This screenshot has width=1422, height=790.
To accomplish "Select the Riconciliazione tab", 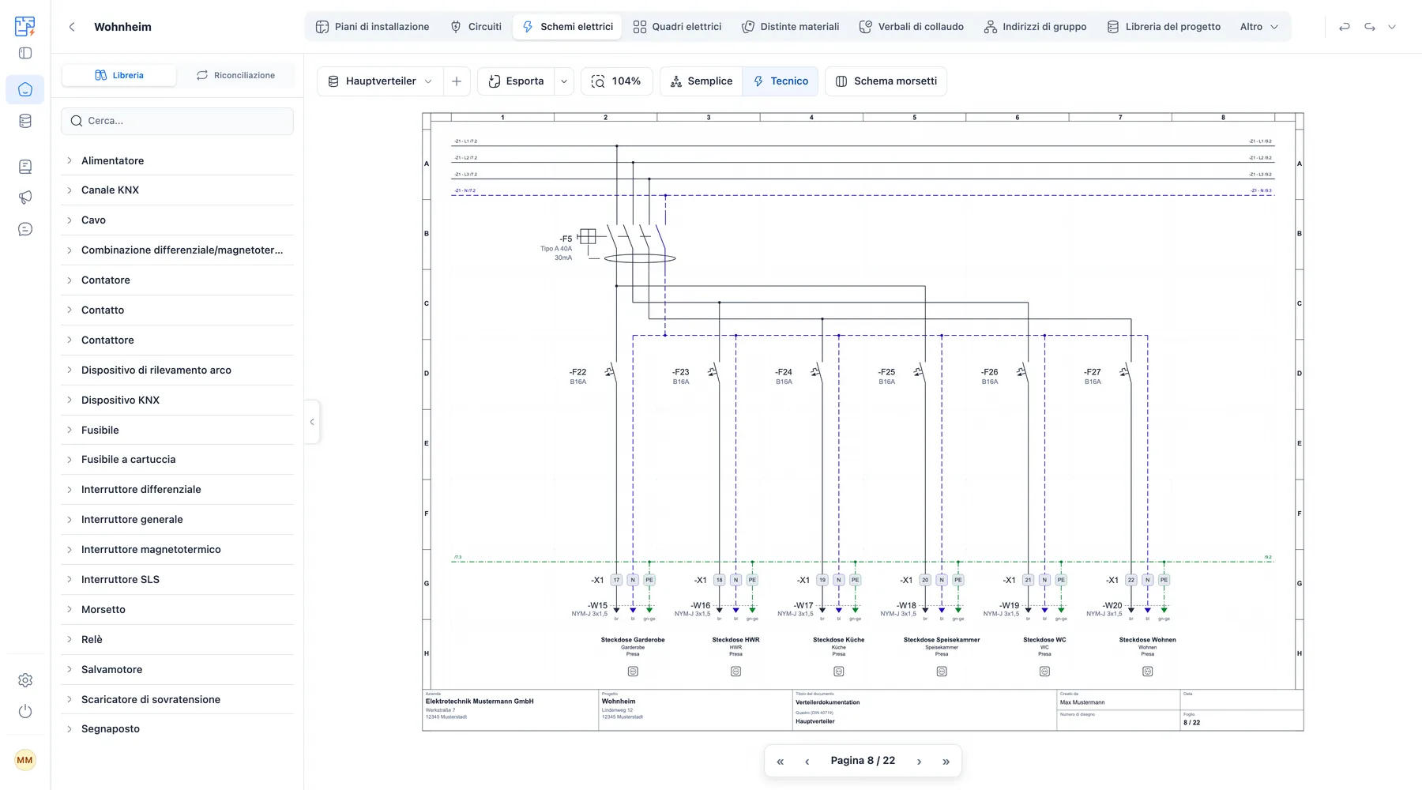I will coord(235,75).
